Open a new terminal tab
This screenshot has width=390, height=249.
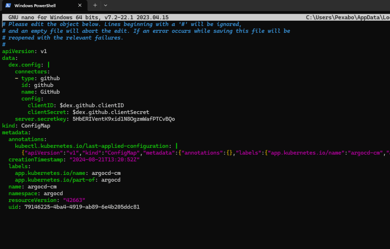pyautogui.click(x=95, y=5)
